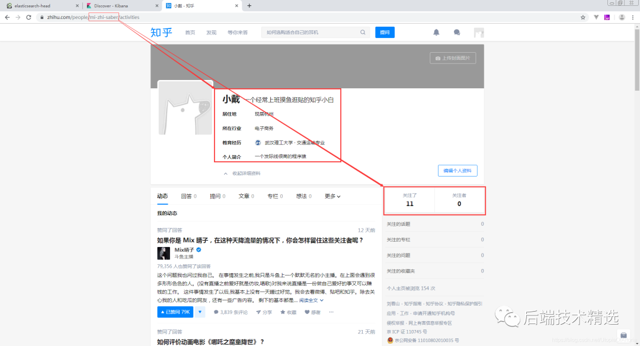Image resolution: width=640 pixels, height=346 pixels.
Task: Click the 上传封面图片 button
Action: tap(453, 58)
